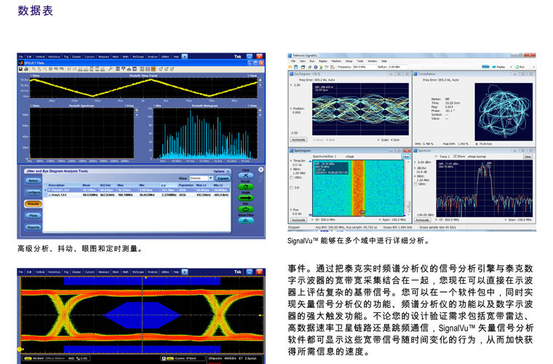This screenshot has width=553, height=364.
Task: Click the Show Plots triangle icon button
Action: pos(246,221)
